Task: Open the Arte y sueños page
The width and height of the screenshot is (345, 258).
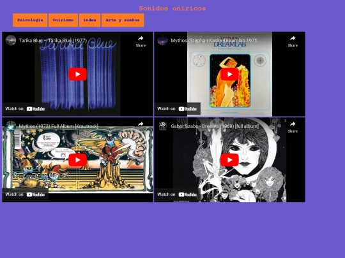Action: (x=123, y=20)
